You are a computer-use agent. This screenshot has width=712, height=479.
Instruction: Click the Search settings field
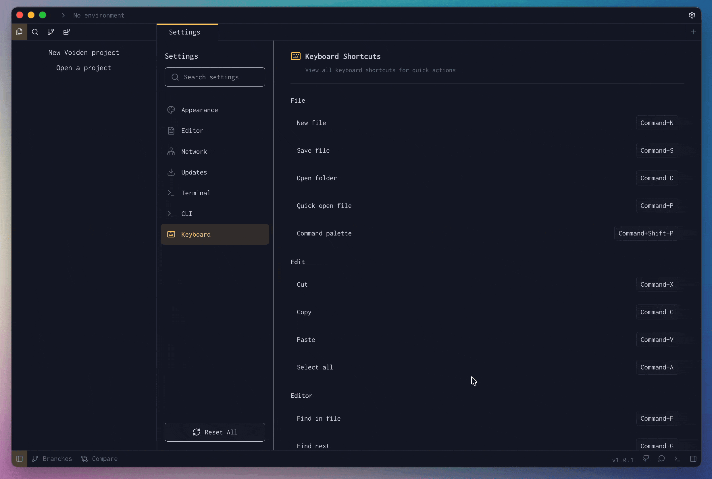(215, 77)
